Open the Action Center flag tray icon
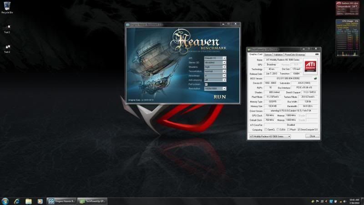The height and width of the screenshot is (205, 364). (x=317, y=201)
